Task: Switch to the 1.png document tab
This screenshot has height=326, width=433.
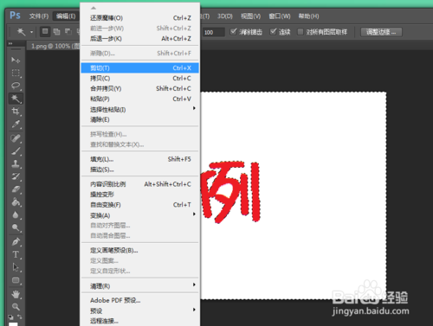Action: (54, 46)
